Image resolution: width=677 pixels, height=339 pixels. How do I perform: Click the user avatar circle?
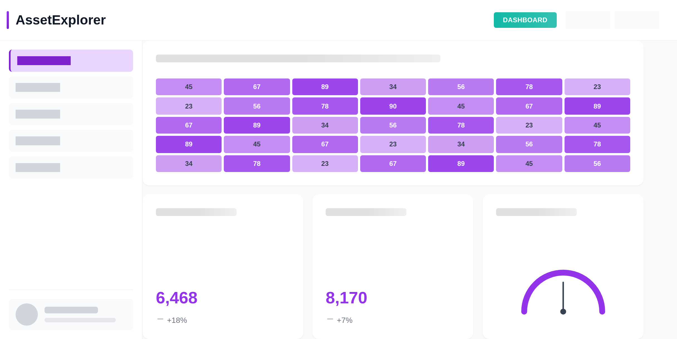tap(27, 315)
